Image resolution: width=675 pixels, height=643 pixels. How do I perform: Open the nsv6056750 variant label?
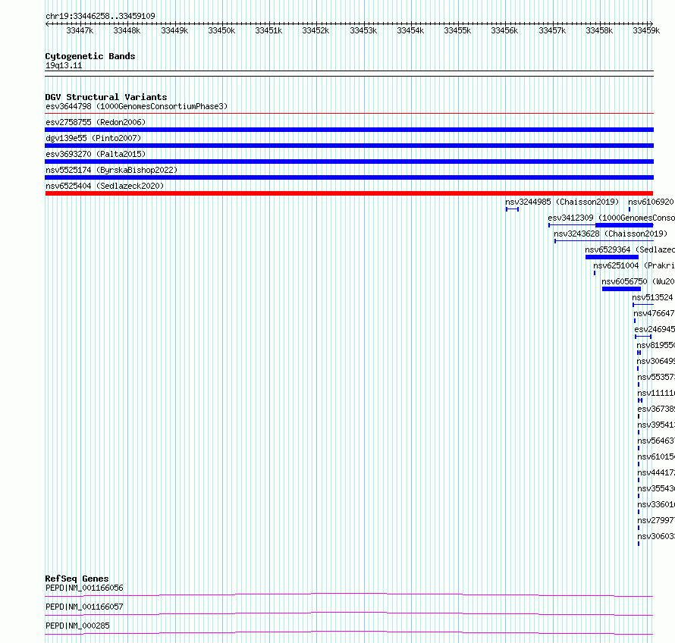[x=638, y=281]
